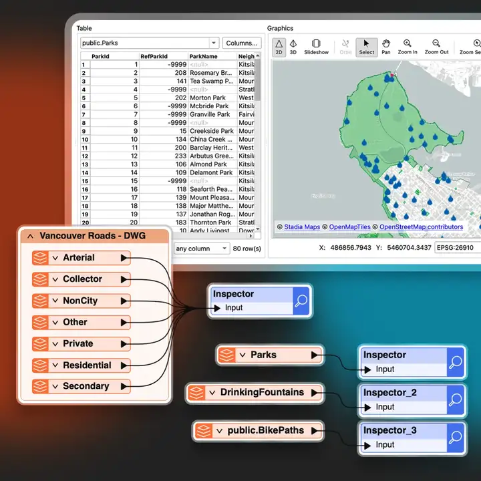Click the Secondary feature type layer icon
481x481 pixels.
click(40, 387)
